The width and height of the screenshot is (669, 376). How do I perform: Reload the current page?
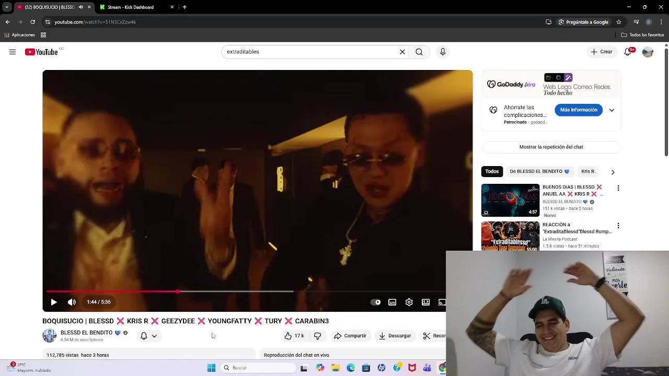tap(32, 22)
